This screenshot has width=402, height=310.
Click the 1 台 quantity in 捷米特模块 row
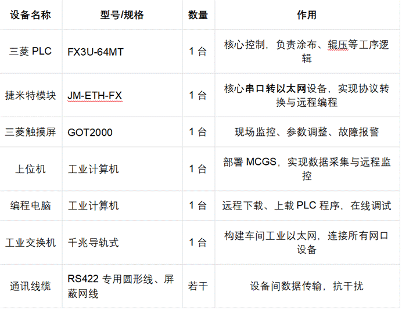point(198,95)
